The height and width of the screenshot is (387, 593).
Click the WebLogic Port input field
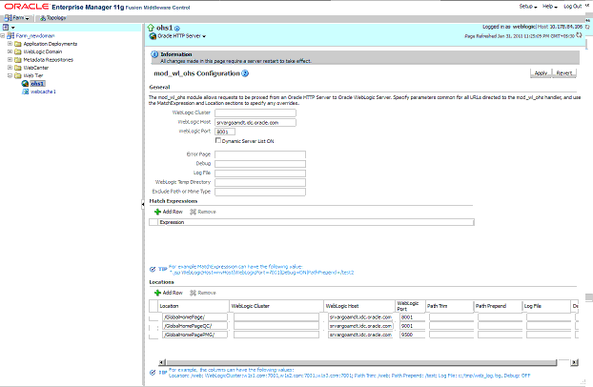pos(225,132)
